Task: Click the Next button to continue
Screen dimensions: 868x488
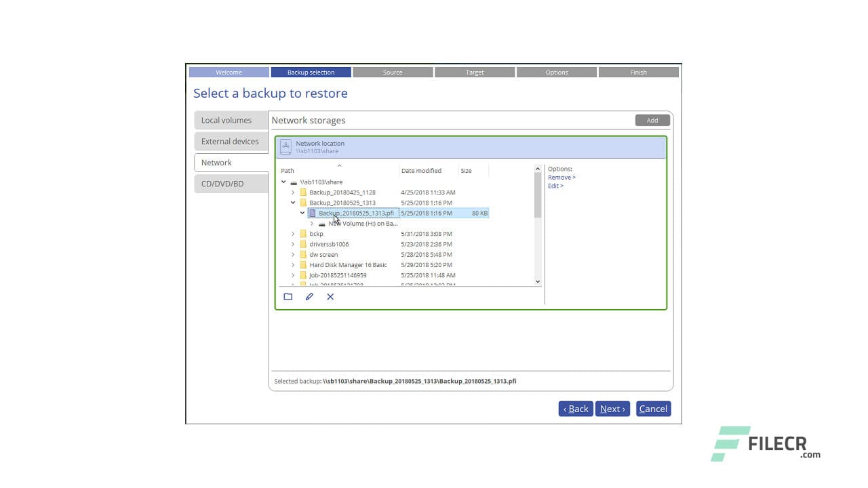Action: 612,409
